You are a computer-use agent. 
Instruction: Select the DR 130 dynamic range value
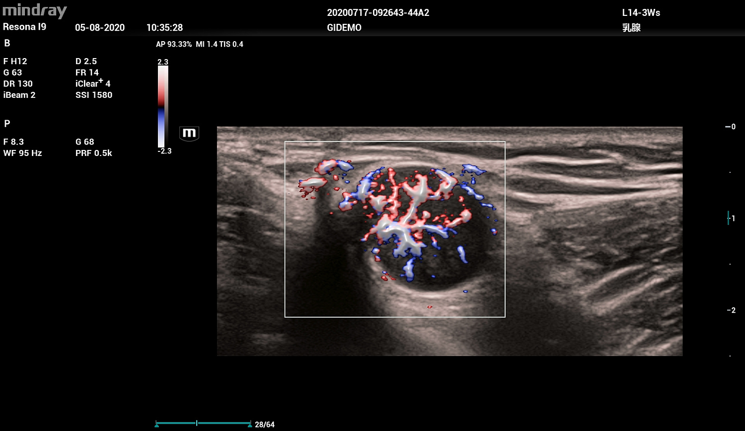(18, 83)
